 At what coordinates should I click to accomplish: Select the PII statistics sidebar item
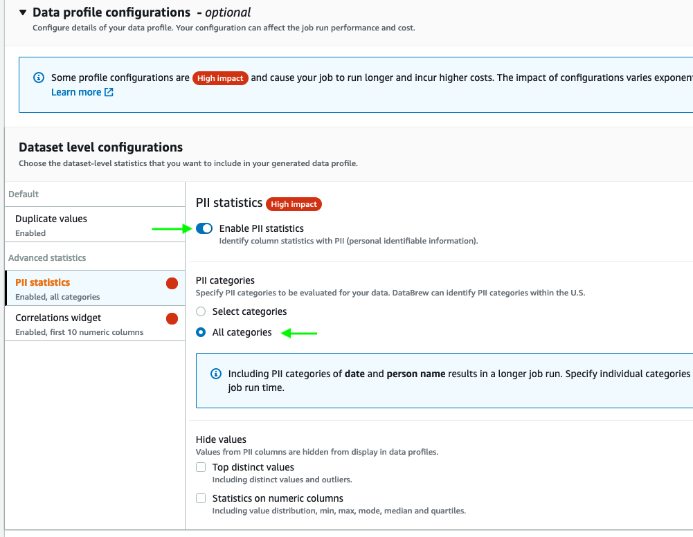[43, 282]
